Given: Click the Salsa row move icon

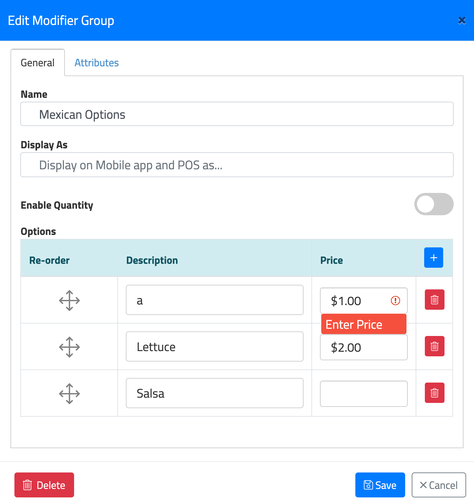Looking at the screenshot, I should tap(69, 393).
